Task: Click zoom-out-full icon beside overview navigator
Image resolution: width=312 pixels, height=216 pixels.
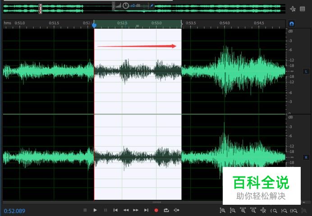Action: (x=293, y=9)
